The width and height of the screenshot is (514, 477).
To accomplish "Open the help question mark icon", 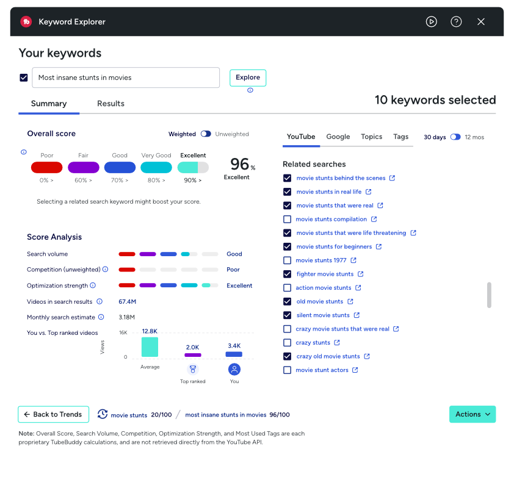I will [x=456, y=21].
